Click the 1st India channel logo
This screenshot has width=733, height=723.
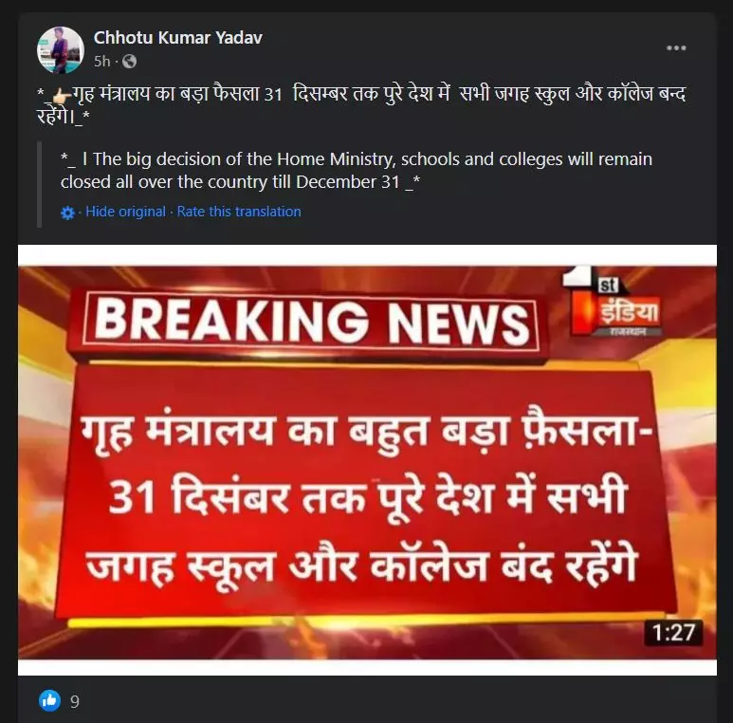pyautogui.click(x=613, y=301)
